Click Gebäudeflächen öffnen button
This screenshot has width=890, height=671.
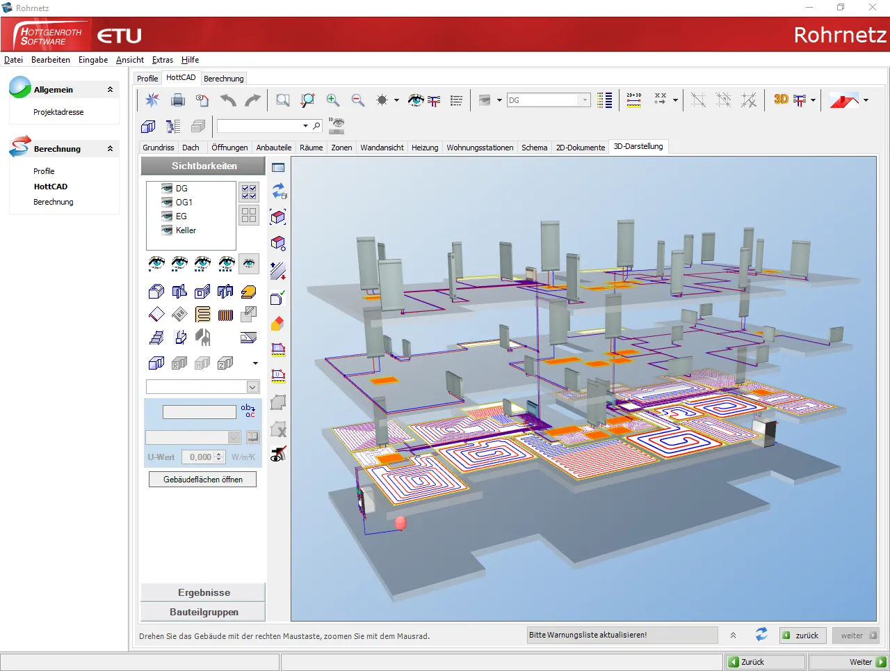tap(202, 480)
